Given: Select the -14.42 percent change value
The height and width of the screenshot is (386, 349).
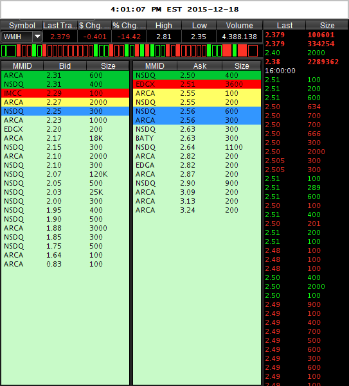Looking at the screenshot, I should click(129, 37).
